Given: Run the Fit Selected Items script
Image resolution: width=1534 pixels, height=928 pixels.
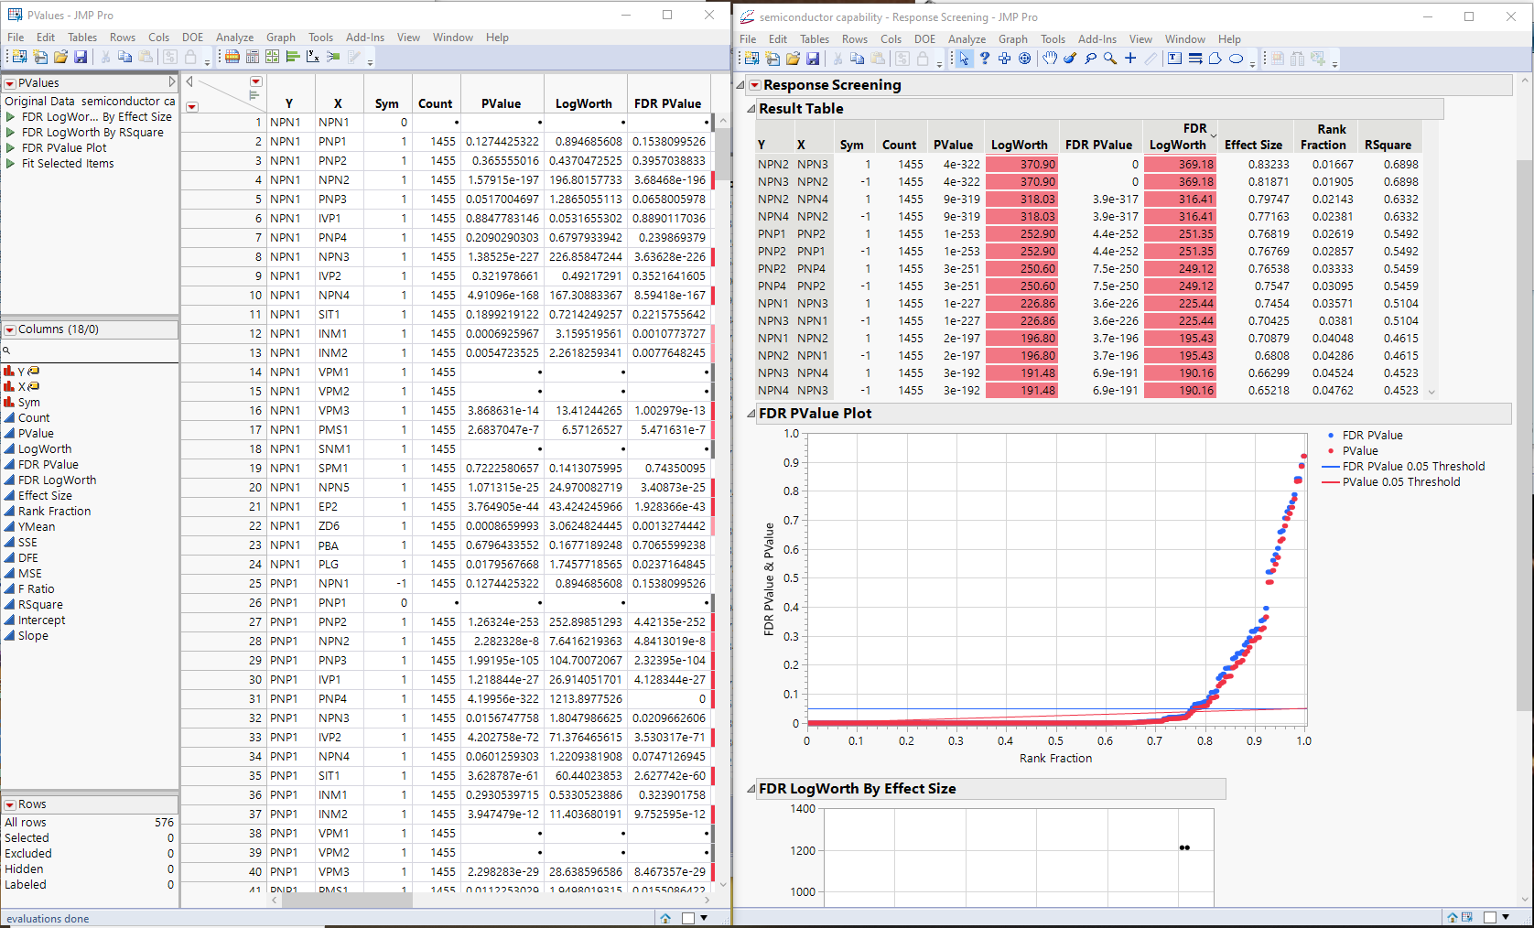Looking at the screenshot, I should 11,164.
